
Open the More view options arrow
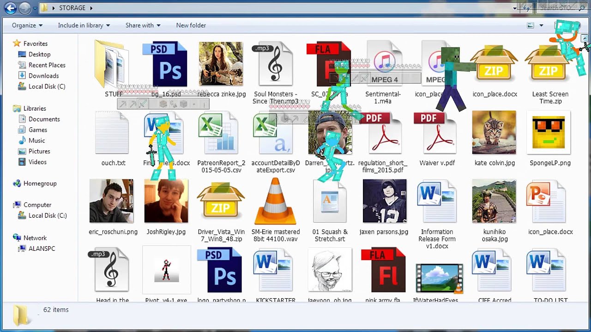click(542, 25)
